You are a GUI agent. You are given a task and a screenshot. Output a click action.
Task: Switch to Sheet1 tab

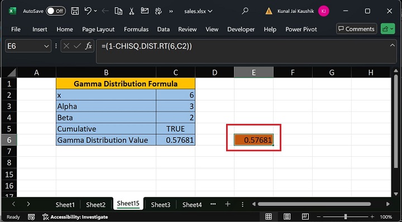(65, 205)
